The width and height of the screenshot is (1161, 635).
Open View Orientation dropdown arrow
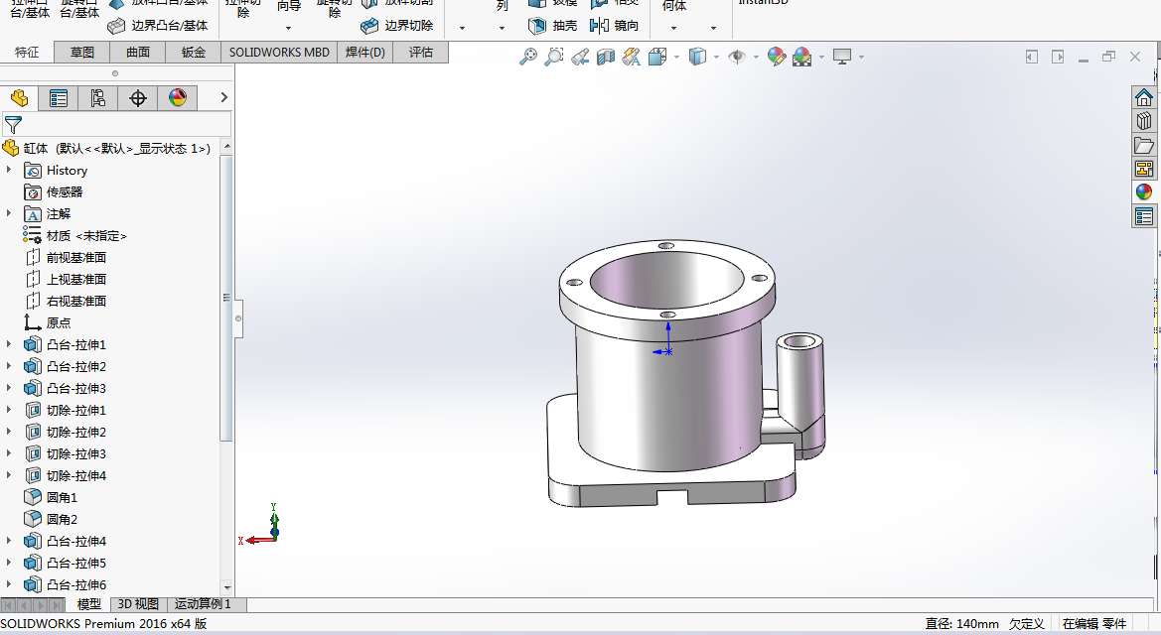click(676, 57)
